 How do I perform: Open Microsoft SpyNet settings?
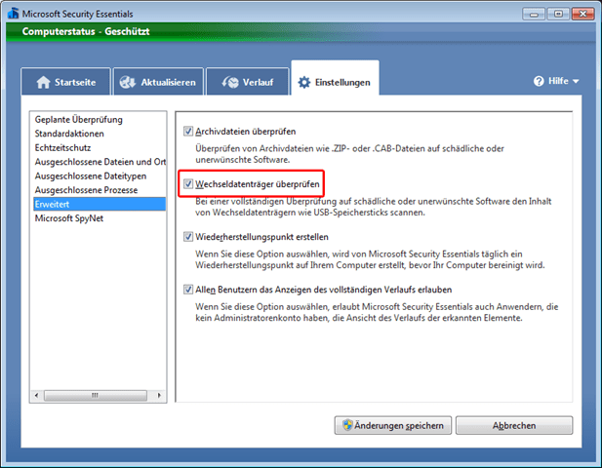100,218
